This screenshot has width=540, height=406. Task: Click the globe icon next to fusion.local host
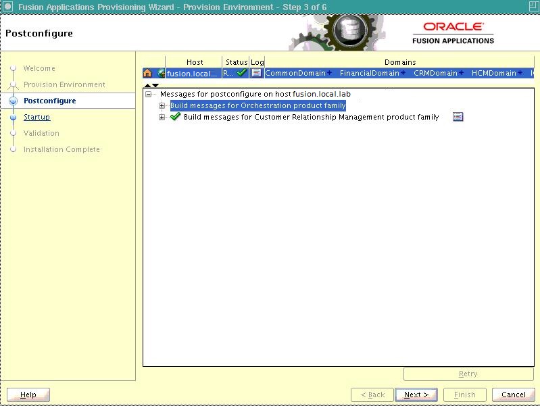[161, 73]
